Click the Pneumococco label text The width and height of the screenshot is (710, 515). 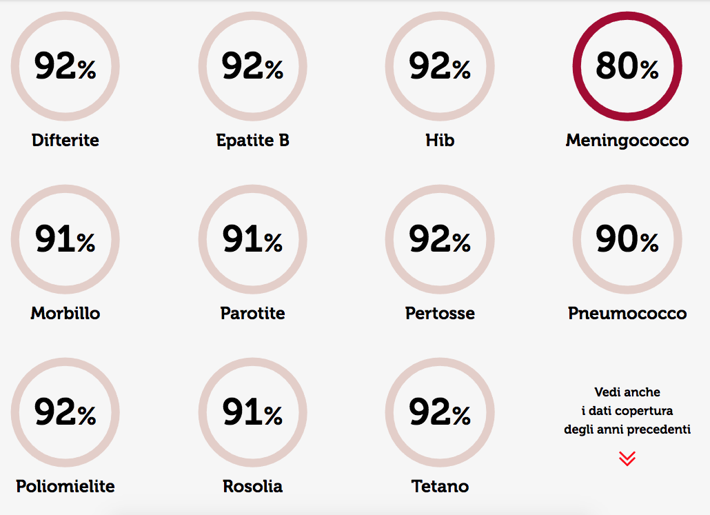[627, 313]
